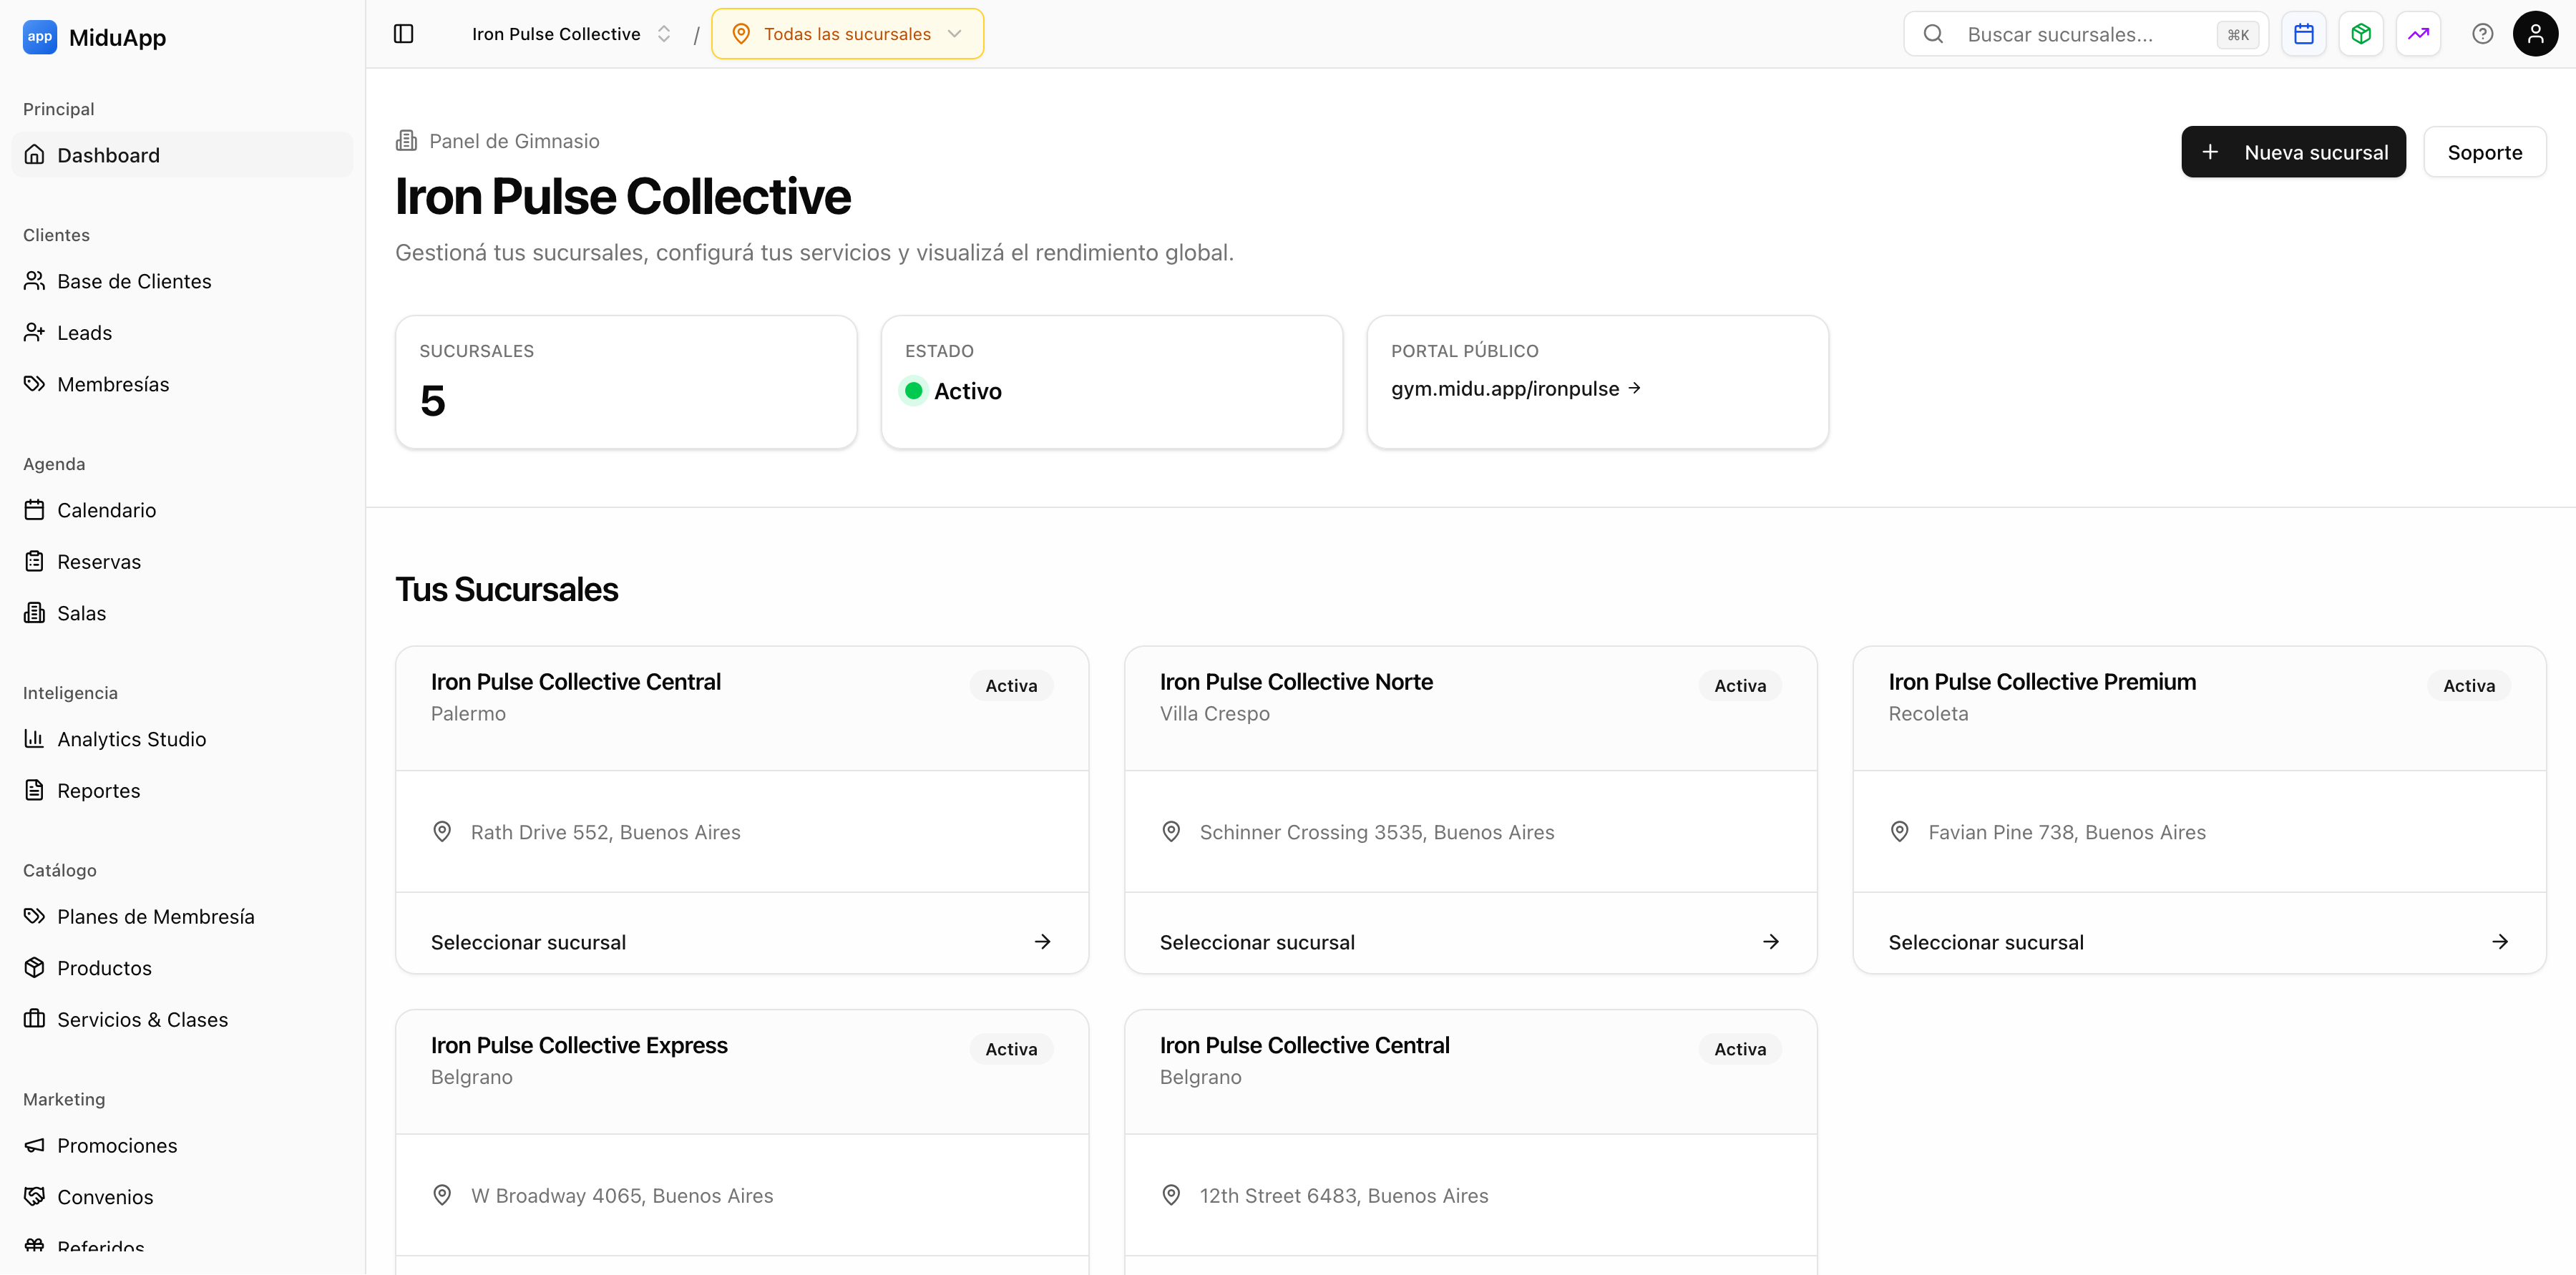Select Reservas in the Agenda menu

(99, 561)
